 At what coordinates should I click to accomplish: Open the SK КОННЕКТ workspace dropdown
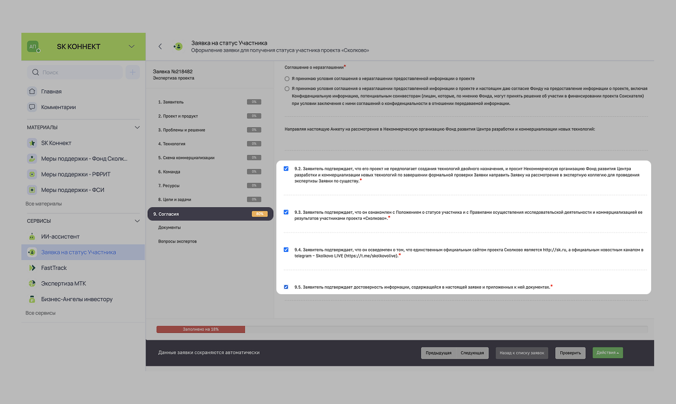tap(132, 46)
